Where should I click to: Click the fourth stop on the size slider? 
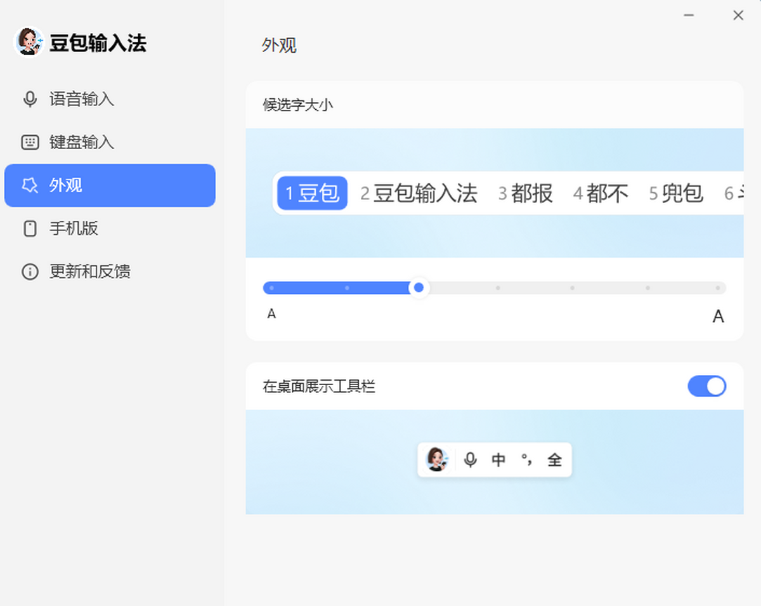pos(498,288)
